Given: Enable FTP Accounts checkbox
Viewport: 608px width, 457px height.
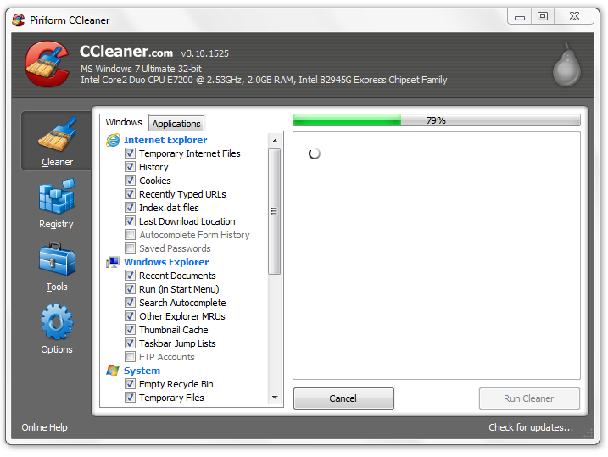Looking at the screenshot, I should [x=131, y=357].
